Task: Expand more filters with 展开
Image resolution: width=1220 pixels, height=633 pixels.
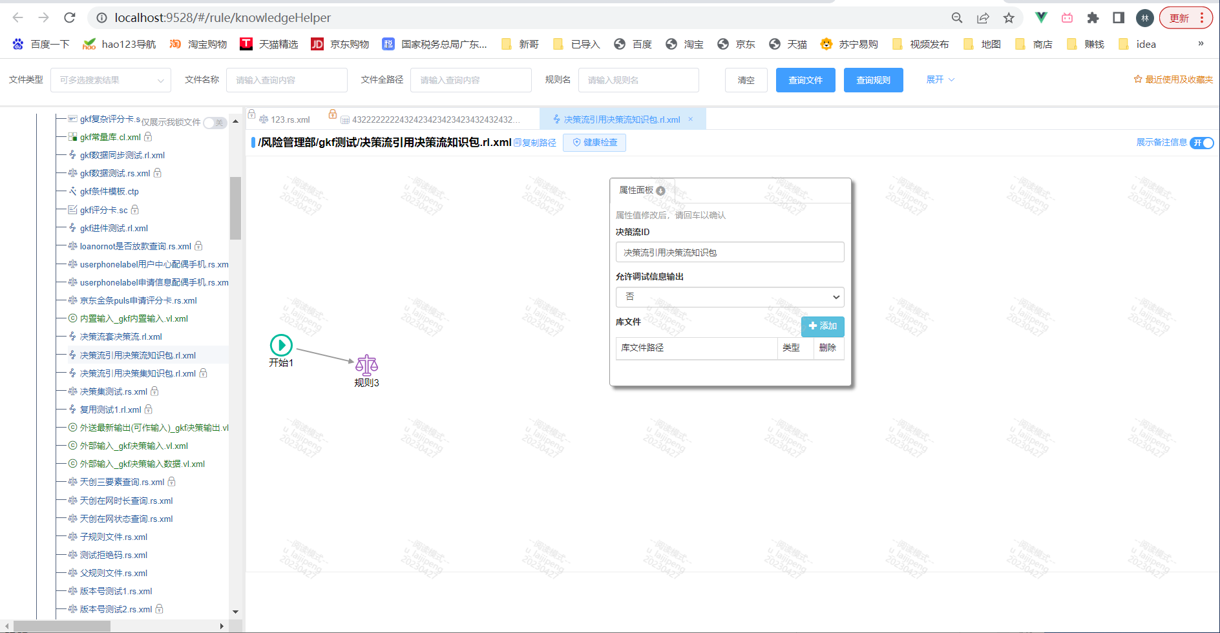Action: pos(940,79)
